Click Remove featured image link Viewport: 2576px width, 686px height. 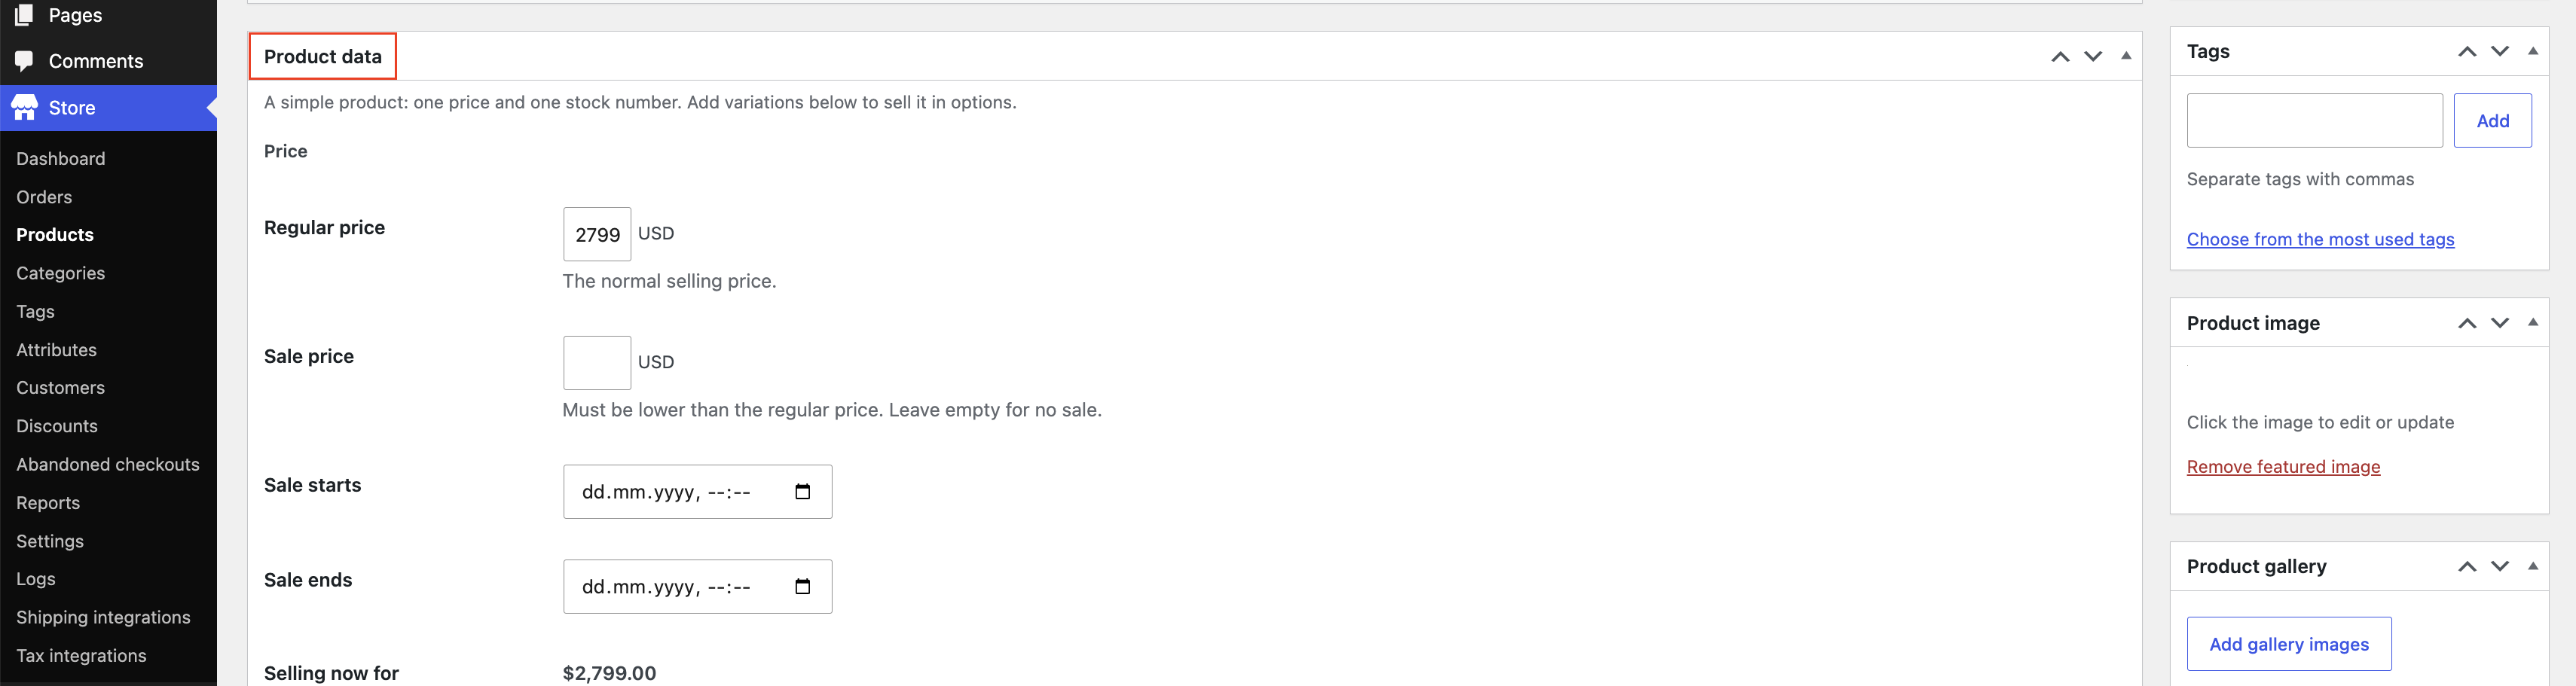[x=2283, y=467]
